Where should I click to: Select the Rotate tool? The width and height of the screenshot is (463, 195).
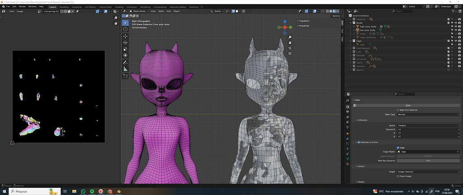125,42
